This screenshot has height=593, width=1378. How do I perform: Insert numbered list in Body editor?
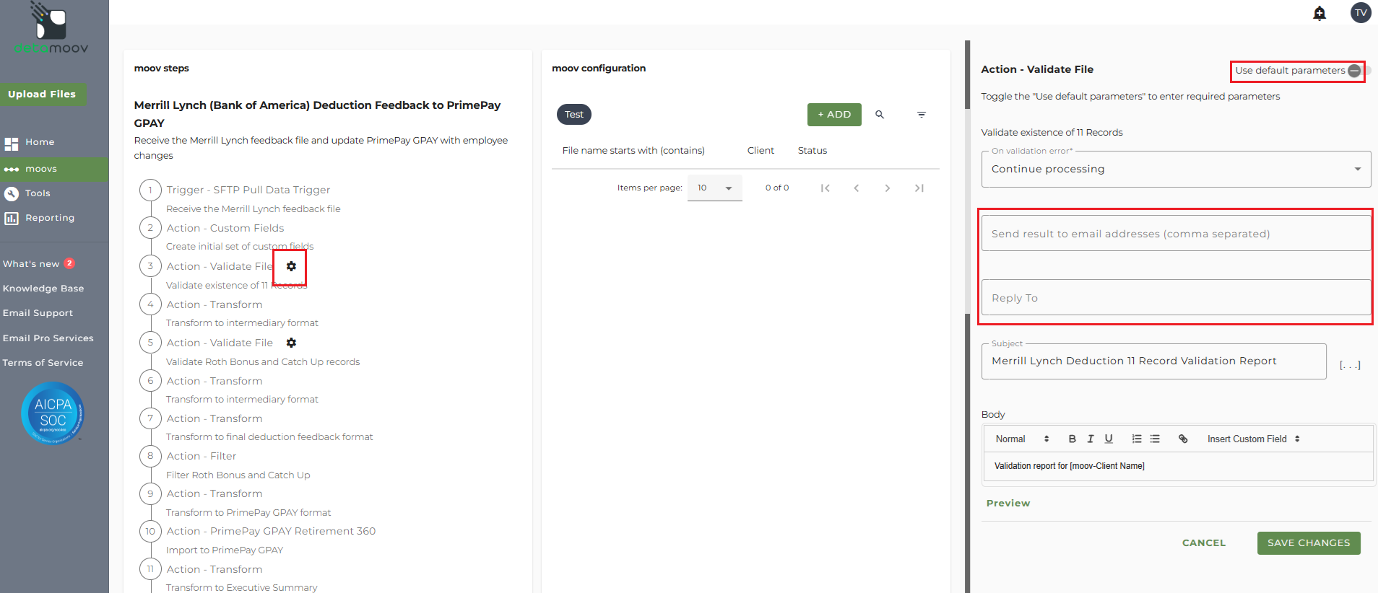[1137, 439]
